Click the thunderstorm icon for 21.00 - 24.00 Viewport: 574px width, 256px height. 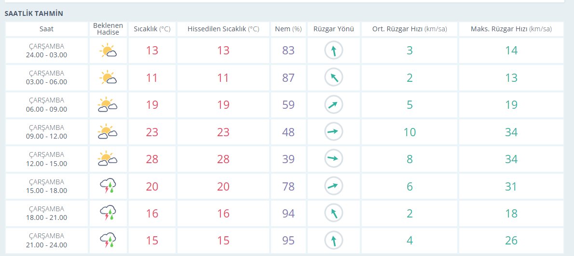[108, 240]
